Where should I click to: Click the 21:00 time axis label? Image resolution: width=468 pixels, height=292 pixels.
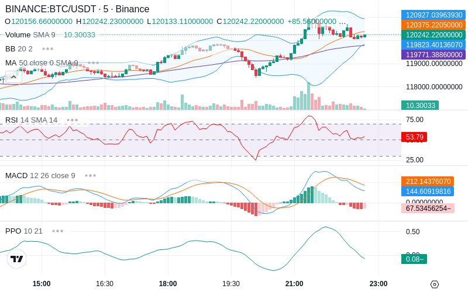coord(294,284)
